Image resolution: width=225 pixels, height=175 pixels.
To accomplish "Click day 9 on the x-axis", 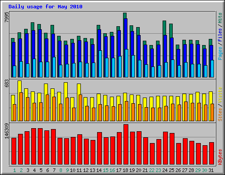I will click(x=67, y=170).
